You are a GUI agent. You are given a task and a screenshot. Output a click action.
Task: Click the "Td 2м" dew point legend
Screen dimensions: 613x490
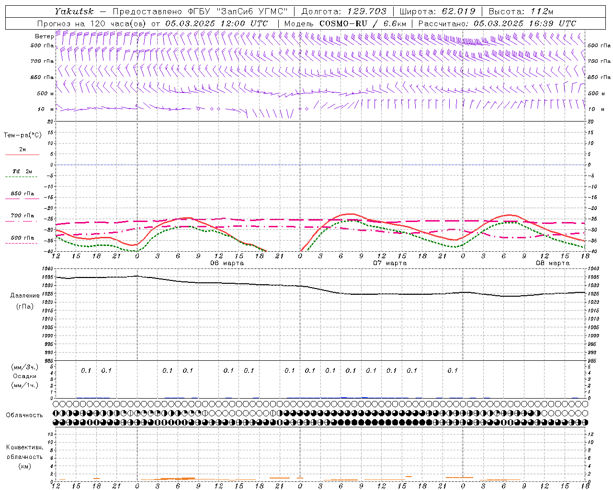[x=23, y=171]
